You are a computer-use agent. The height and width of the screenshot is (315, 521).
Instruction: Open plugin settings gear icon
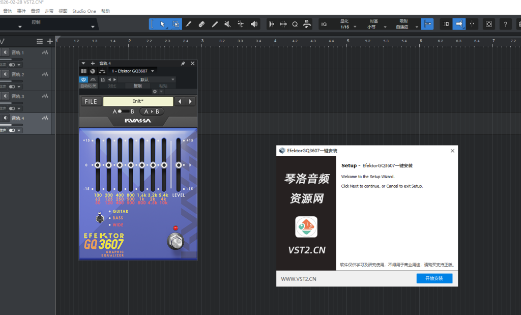point(155,92)
